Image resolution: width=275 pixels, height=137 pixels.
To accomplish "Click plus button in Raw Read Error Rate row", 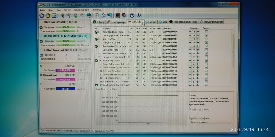I will point(198,32).
